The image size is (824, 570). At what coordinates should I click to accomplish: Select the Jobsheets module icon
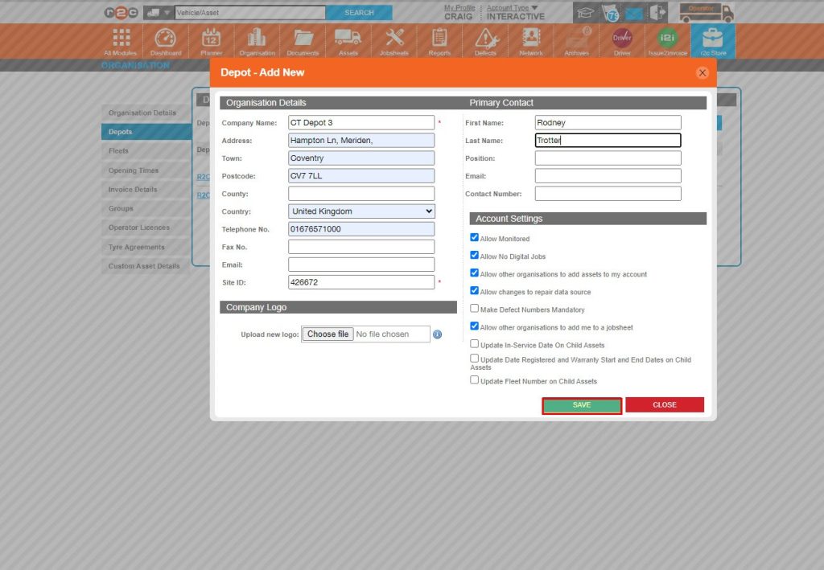tap(393, 40)
